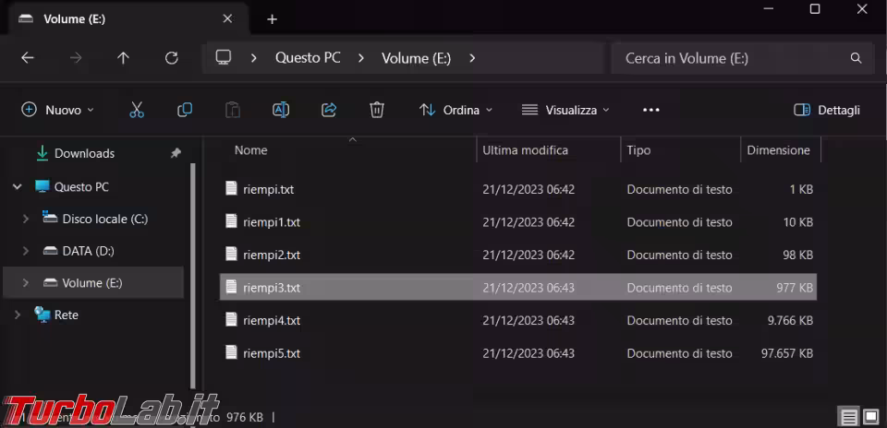The image size is (887, 428).
Task: Expand the DATA (D:) node
Action: point(26,251)
